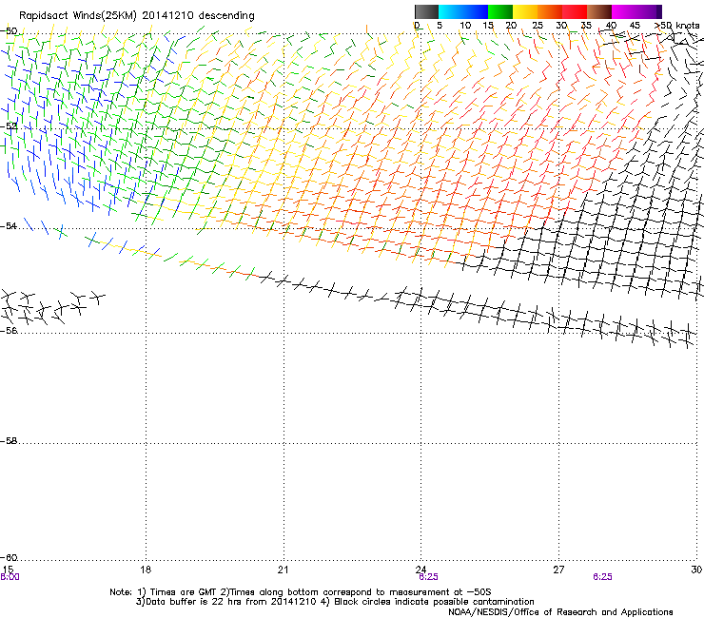Image resolution: width=704 pixels, height=618 pixels.
Task: Click the legend tick label 10
Action: tap(465, 26)
